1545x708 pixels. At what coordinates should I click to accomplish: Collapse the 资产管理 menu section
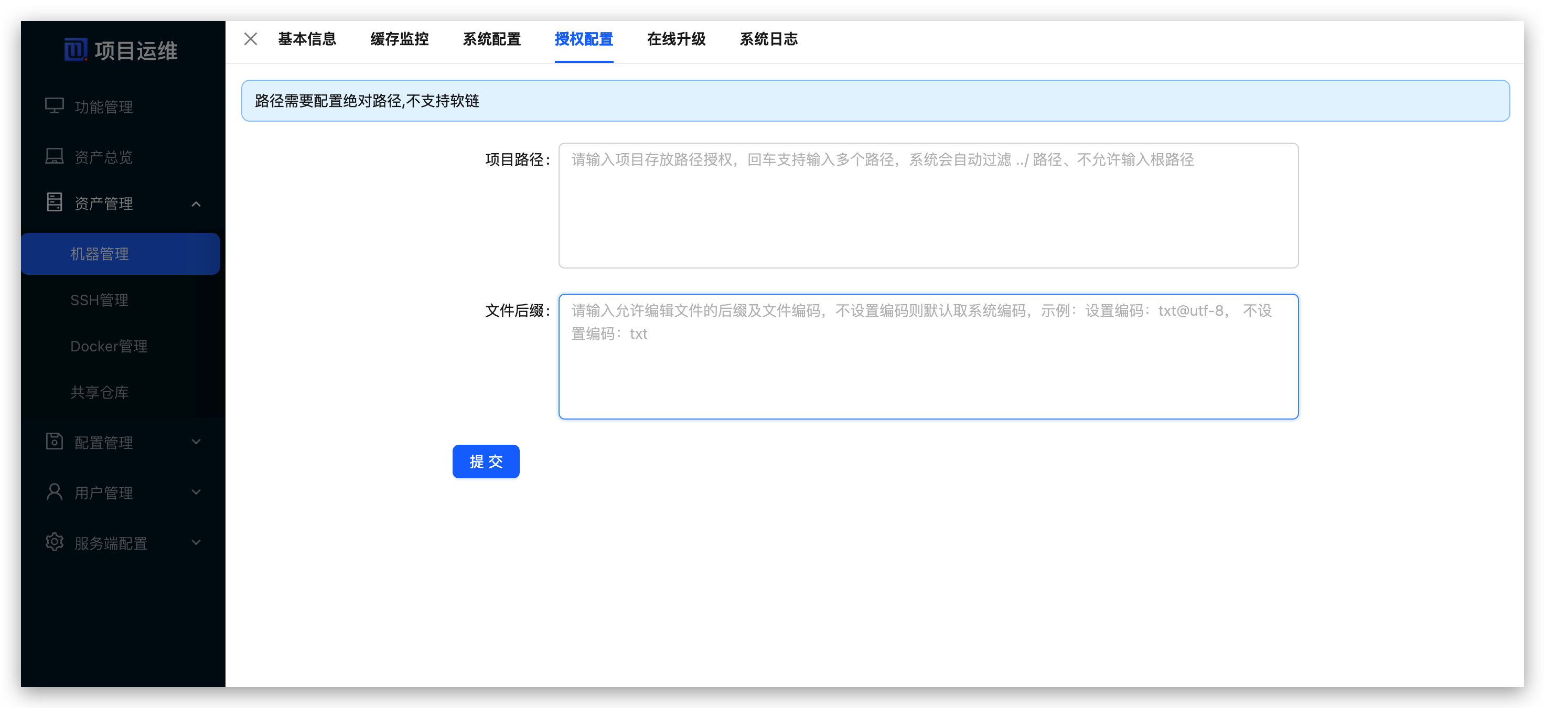196,204
